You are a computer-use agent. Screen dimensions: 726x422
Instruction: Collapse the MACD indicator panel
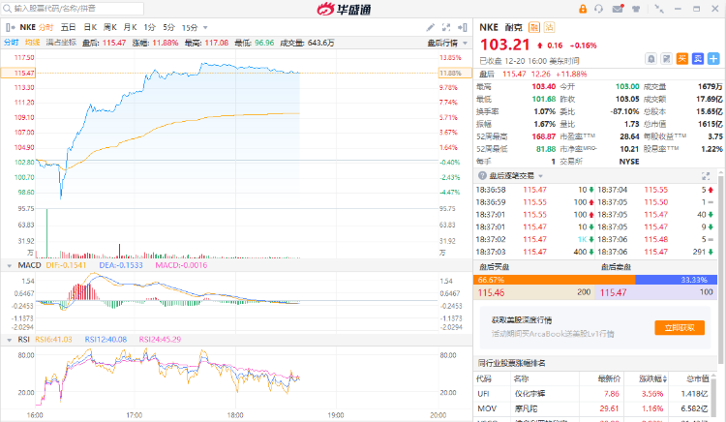pyautogui.click(x=10, y=265)
